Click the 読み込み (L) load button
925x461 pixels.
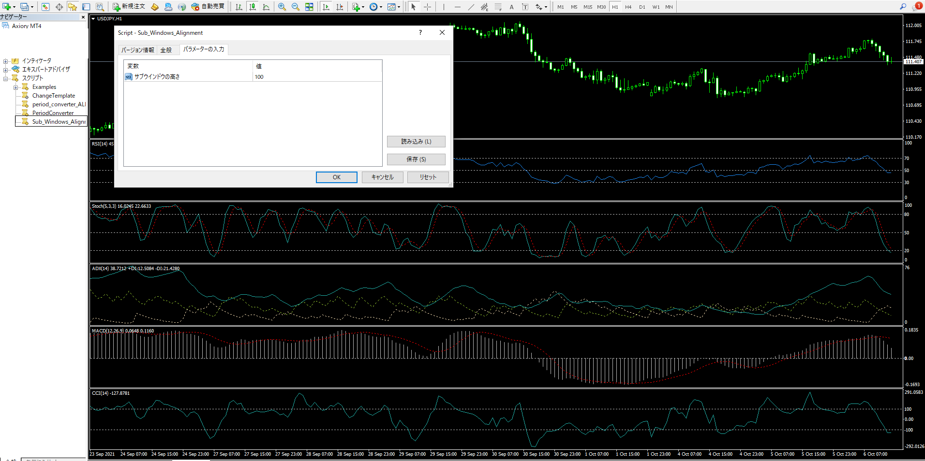pos(416,142)
